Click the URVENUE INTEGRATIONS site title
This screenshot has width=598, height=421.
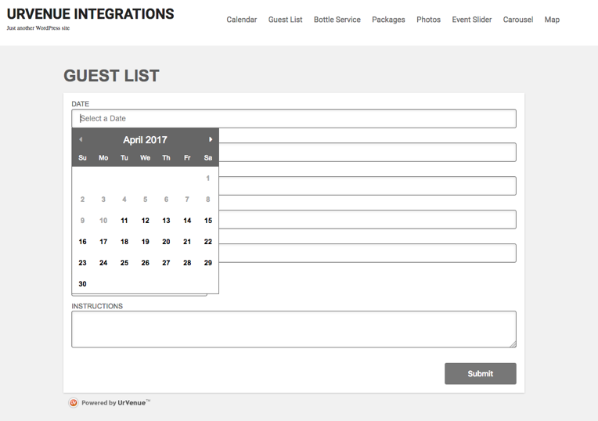point(91,14)
